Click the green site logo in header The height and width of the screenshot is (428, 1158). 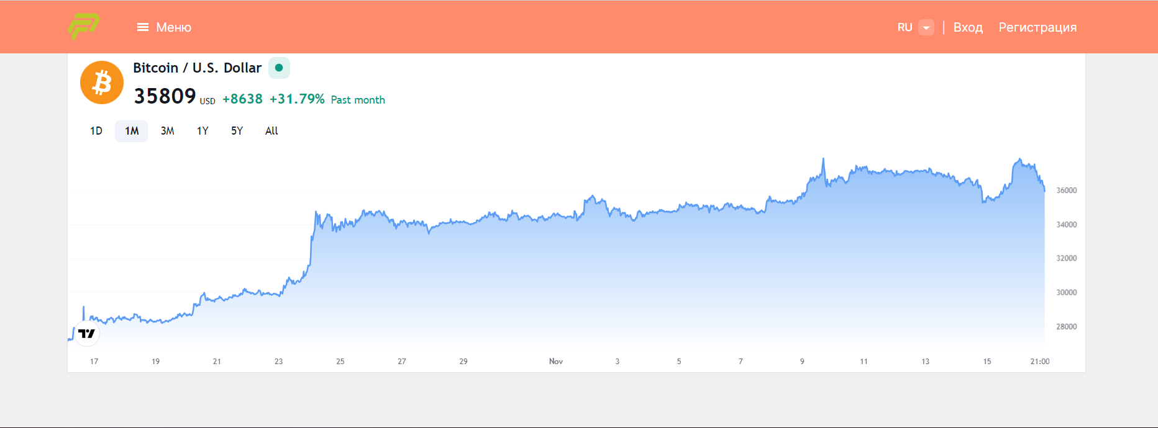[84, 27]
